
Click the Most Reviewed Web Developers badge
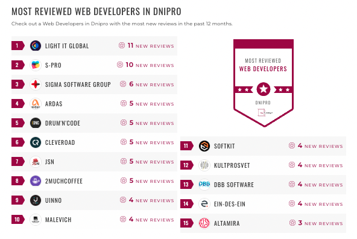click(x=264, y=83)
